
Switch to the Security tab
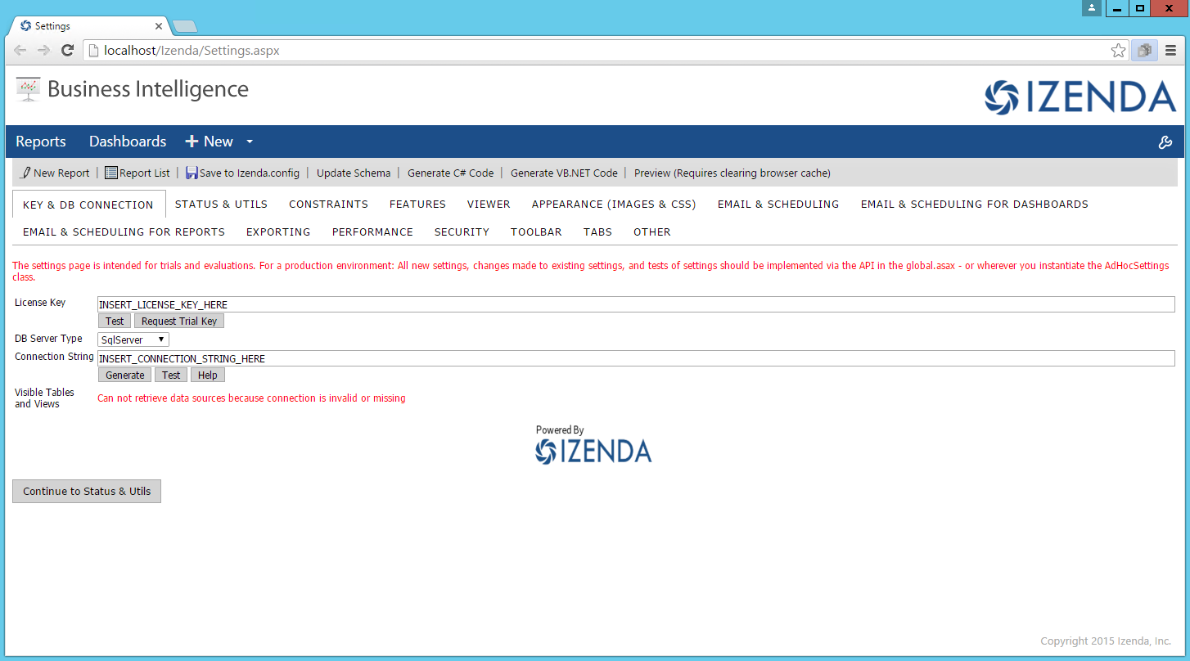[462, 232]
